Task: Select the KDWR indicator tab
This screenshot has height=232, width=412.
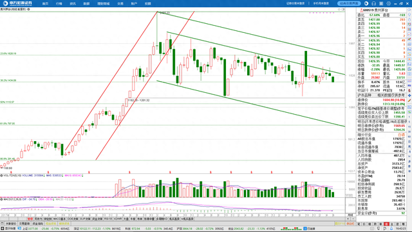Action: pos(117,219)
